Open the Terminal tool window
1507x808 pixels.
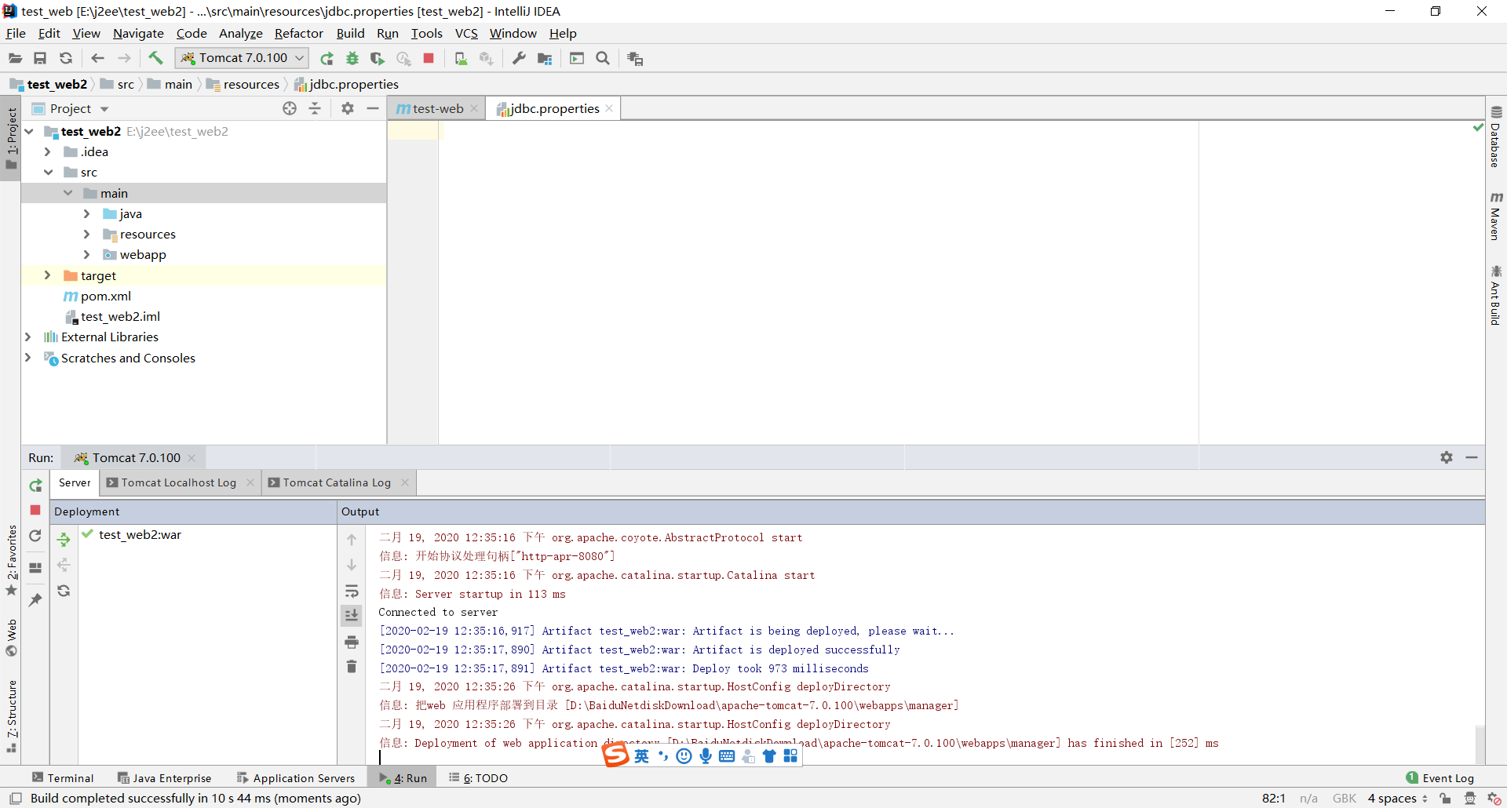[x=63, y=778]
